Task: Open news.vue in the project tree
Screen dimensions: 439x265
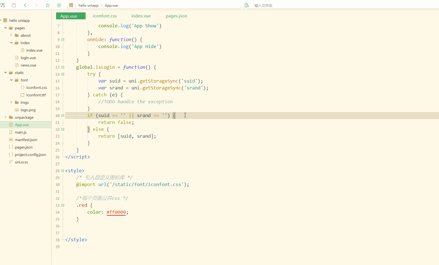Action: click(x=28, y=65)
